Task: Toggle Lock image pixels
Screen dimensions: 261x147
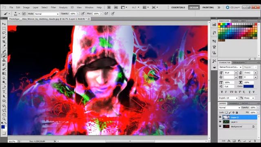Action: coord(230,113)
